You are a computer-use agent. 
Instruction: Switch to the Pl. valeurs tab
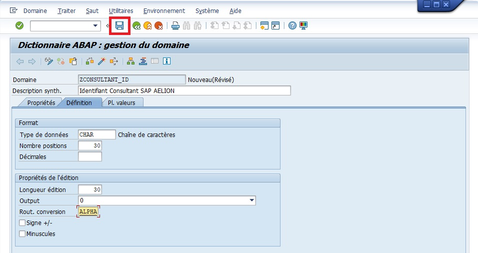click(x=122, y=102)
